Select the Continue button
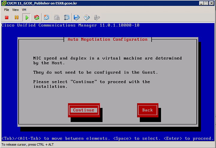This screenshot has width=216, height=148. point(84,110)
